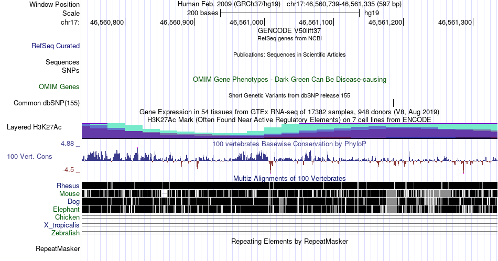Click 'Short Genetic Variants from dbSNP' title
Viewport: 498px width, 261px height.
pos(289,95)
